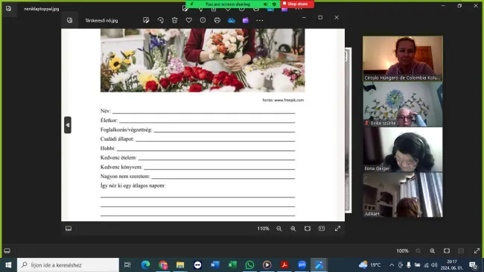484x272 pixels.
Task: Open the Edit image tool in Photos
Action: point(146,20)
